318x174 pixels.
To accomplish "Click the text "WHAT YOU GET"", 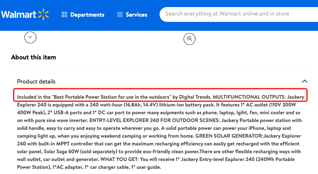I will pyautogui.click(x=119, y=160).
